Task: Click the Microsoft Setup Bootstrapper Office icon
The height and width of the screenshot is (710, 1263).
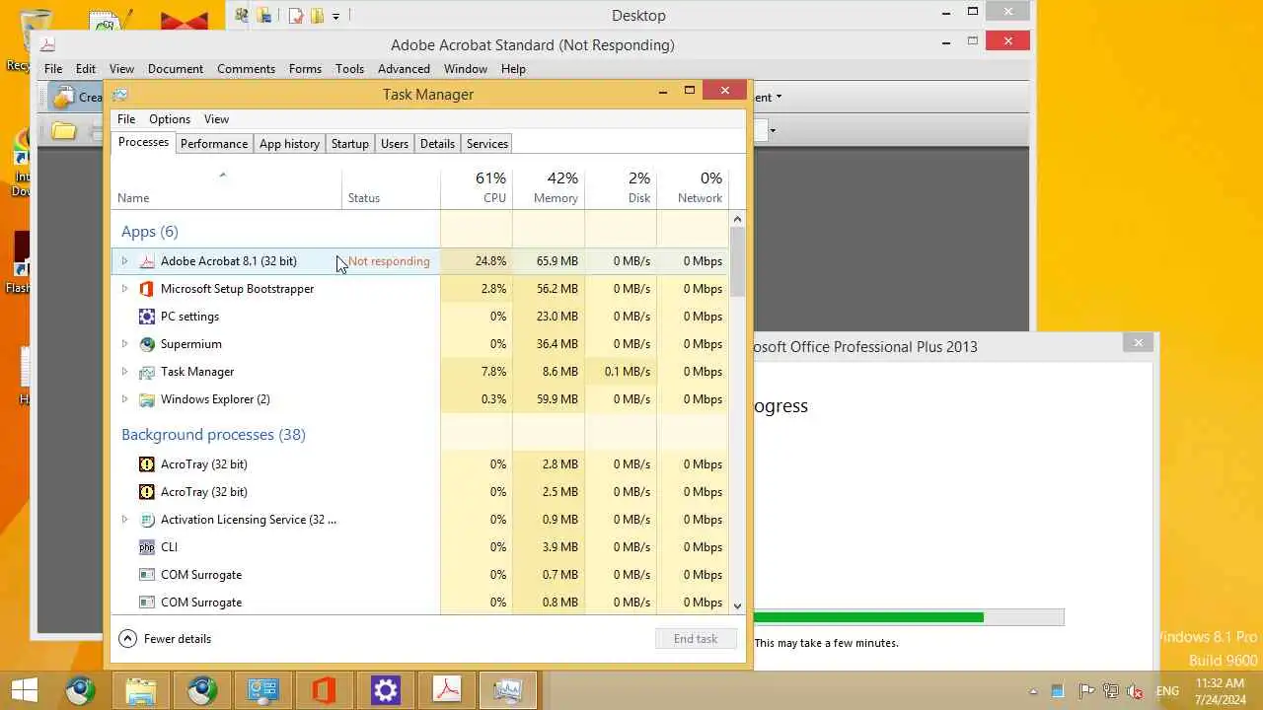Action: pyautogui.click(x=147, y=289)
